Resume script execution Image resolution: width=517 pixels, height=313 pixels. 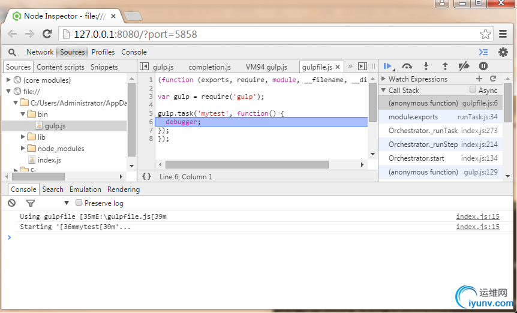[389, 66]
